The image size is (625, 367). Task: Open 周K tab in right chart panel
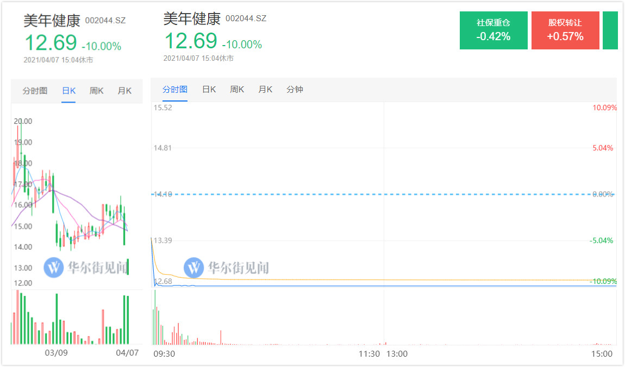[237, 89]
